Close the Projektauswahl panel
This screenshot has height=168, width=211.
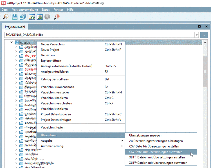click(x=206, y=26)
